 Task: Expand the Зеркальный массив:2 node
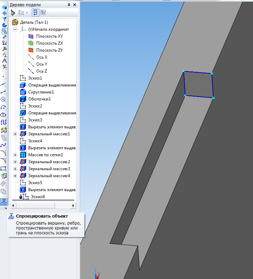pyautogui.click(x=15, y=162)
